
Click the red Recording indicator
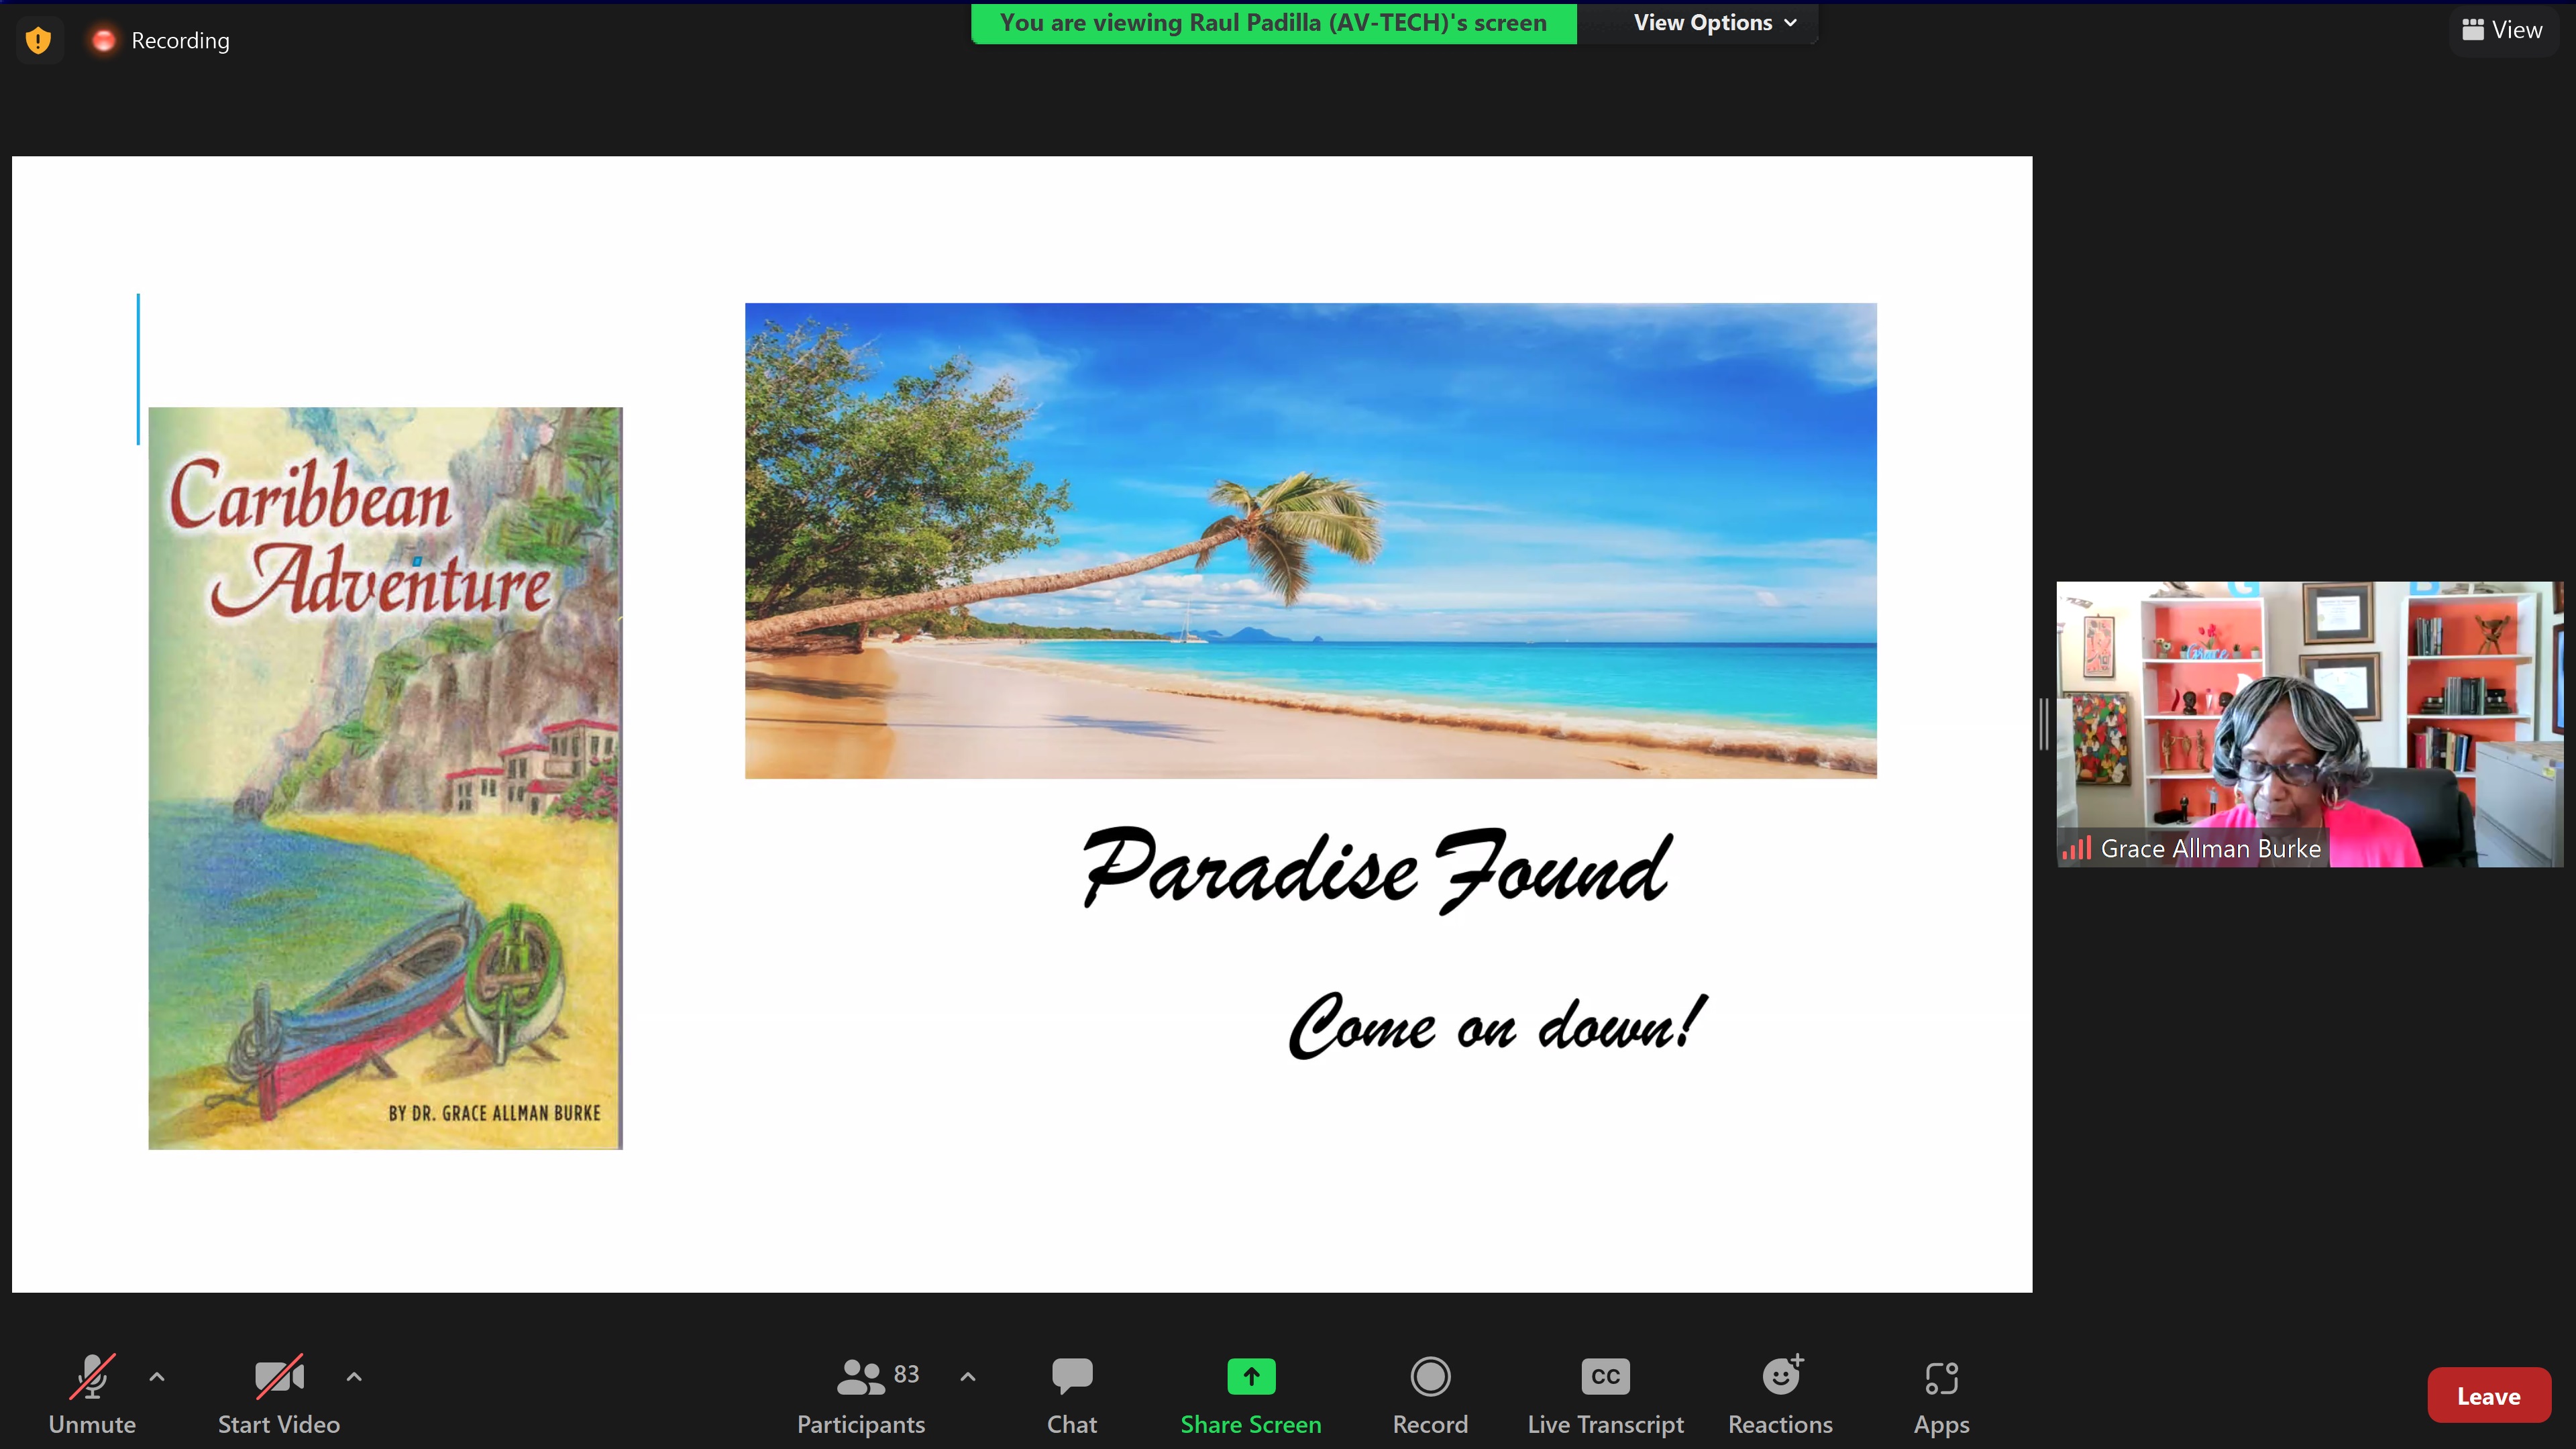(x=103, y=40)
